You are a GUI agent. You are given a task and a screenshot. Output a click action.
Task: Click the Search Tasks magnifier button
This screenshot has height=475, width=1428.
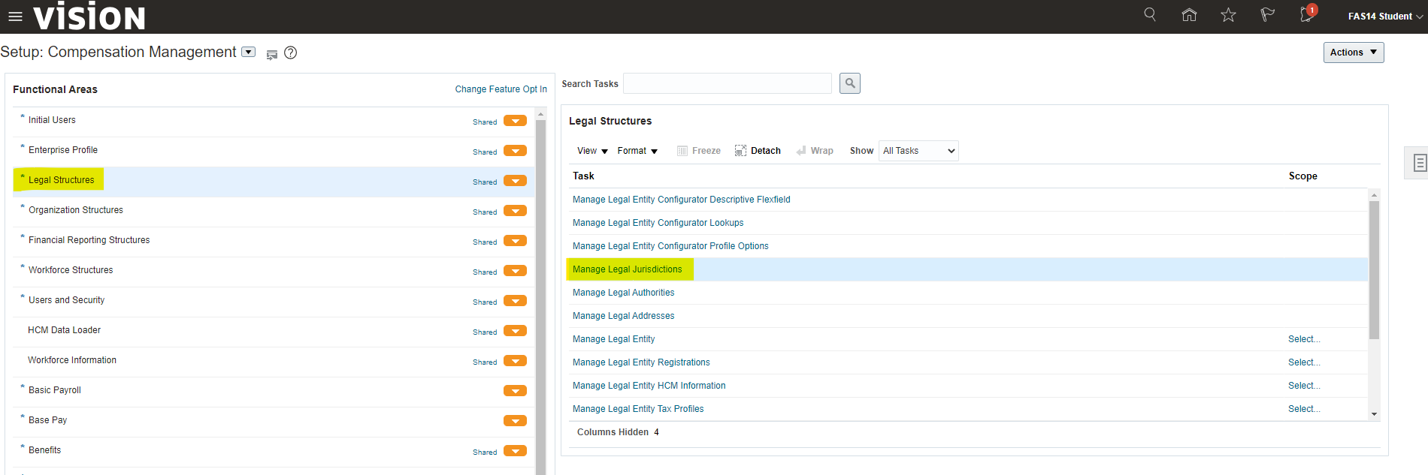pos(849,83)
